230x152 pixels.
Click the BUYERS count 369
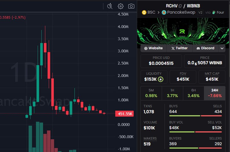tap(173, 144)
